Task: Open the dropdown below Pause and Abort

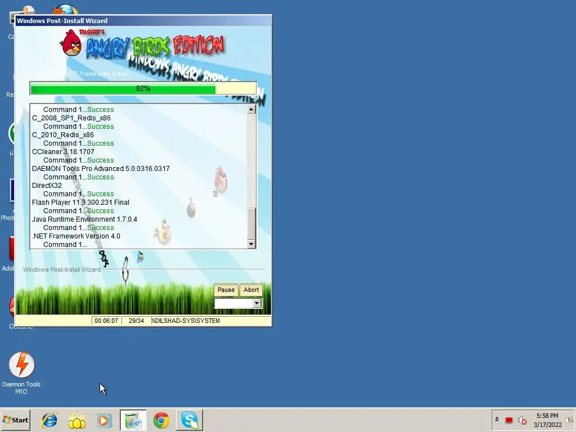Action: tap(256, 303)
